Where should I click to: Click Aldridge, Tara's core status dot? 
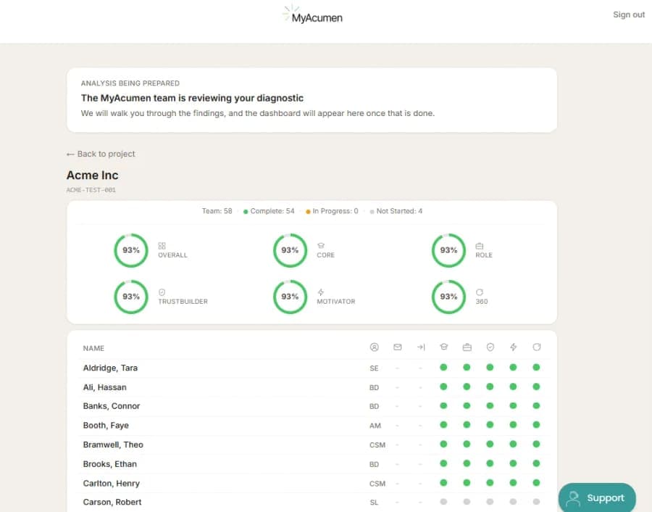click(x=443, y=367)
